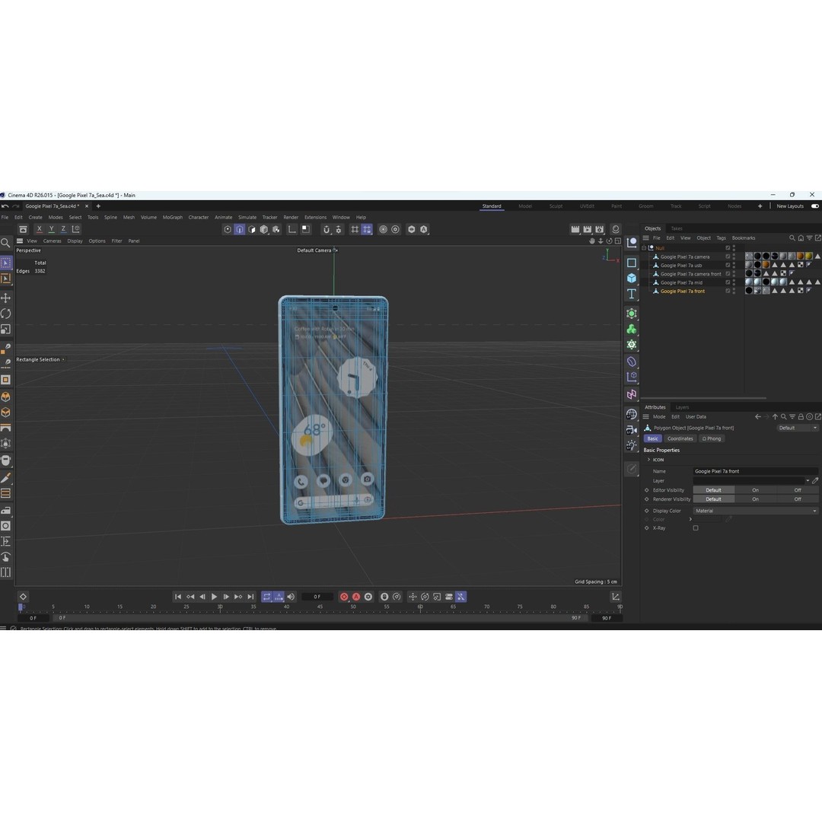Switch to Sculpt layout
This screenshot has height=822, width=822.
[x=556, y=206]
